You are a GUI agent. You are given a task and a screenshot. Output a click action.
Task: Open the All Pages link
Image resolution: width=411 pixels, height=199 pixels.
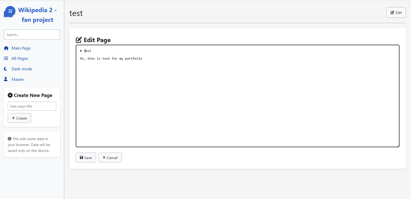[x=20, y=58]
